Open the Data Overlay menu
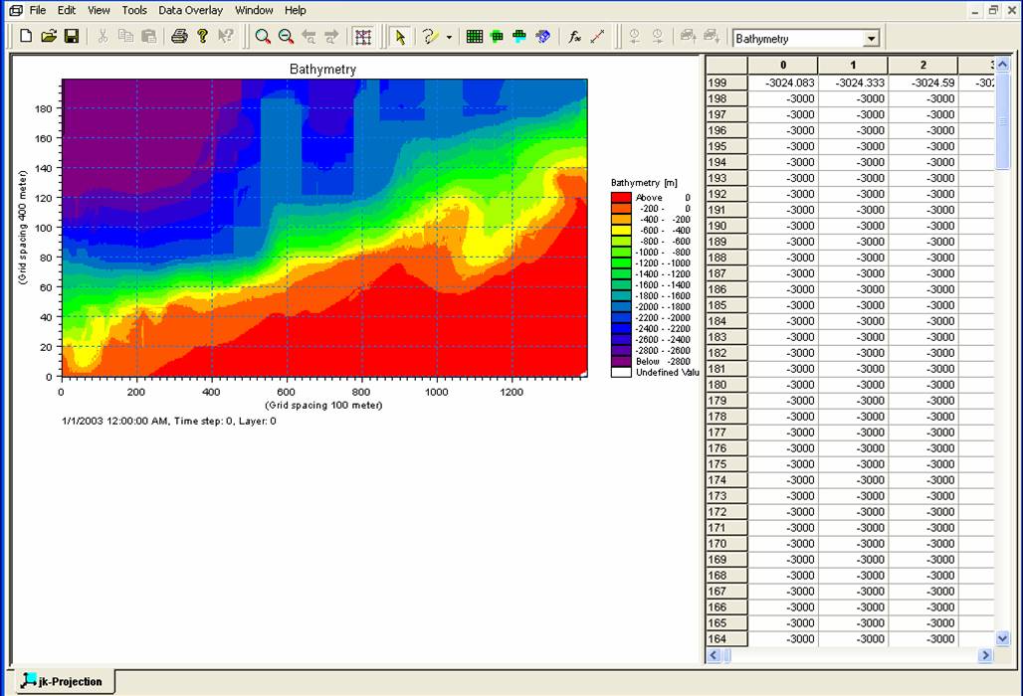Screen dimensions: 1023x696 tap(190, 10)
